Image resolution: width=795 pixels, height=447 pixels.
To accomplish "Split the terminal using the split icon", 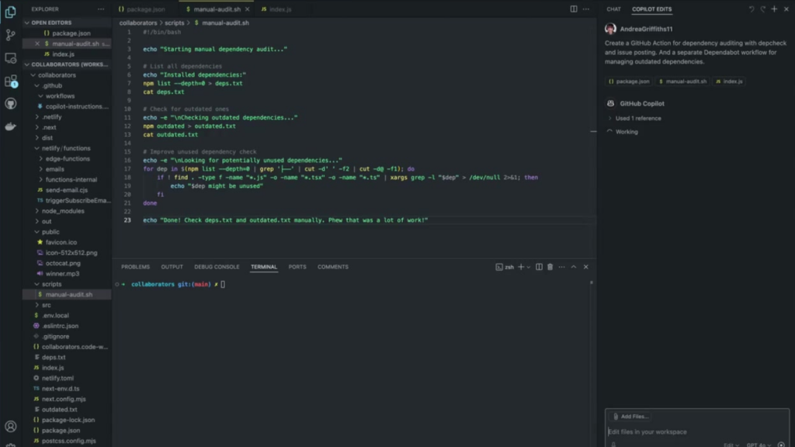I will 539,267.
